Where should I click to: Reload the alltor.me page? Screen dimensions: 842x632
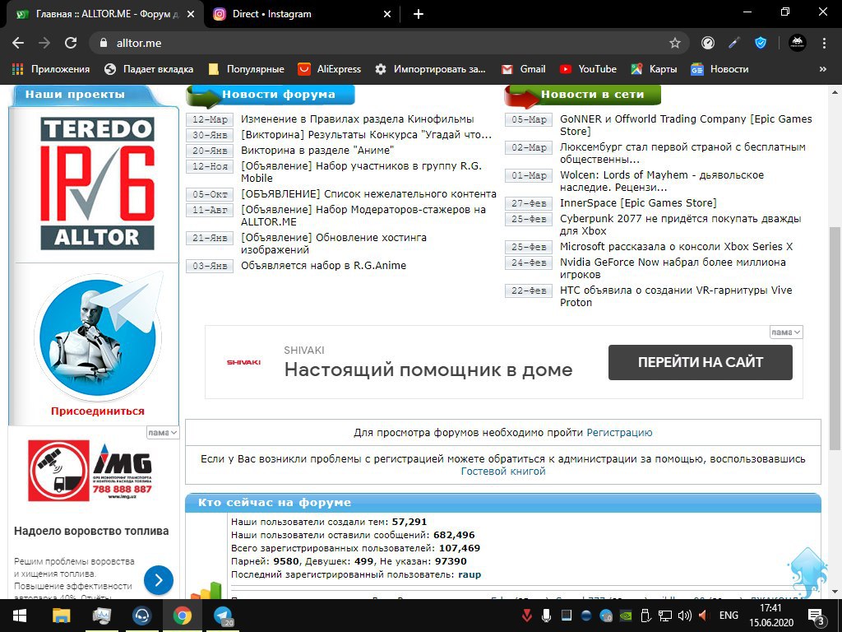(x=71, y=43)
